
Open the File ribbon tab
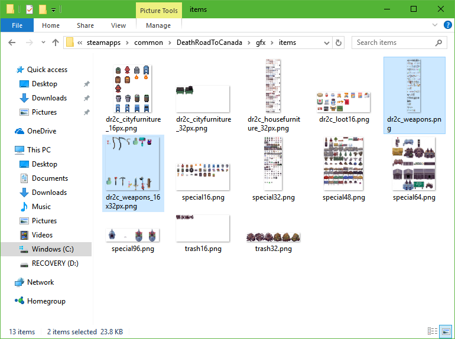(x=17, y=25)
